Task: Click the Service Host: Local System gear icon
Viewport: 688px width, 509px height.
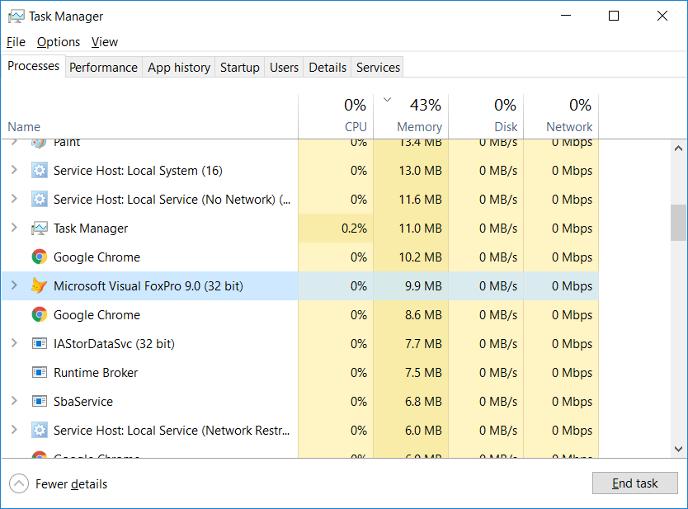Action: (39, 171)
